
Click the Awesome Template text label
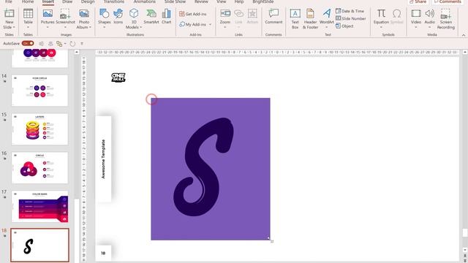coord(103,159)
